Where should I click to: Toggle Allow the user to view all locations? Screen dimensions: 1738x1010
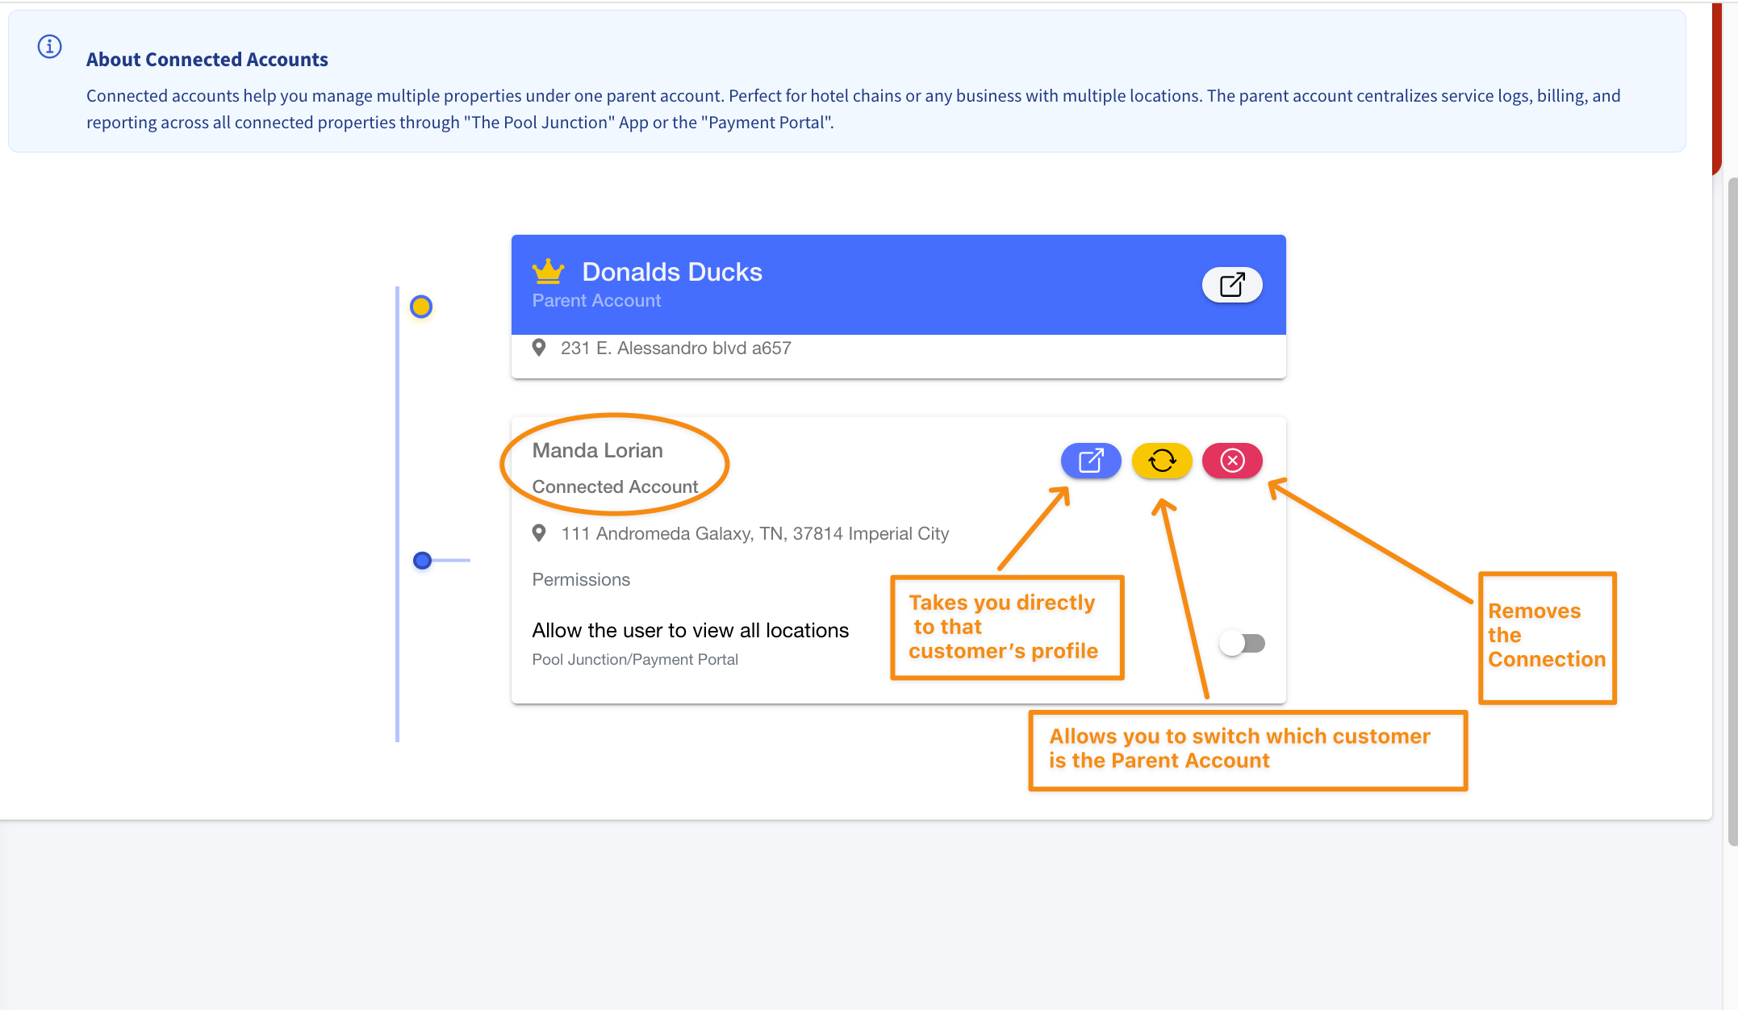point(1242,643)
